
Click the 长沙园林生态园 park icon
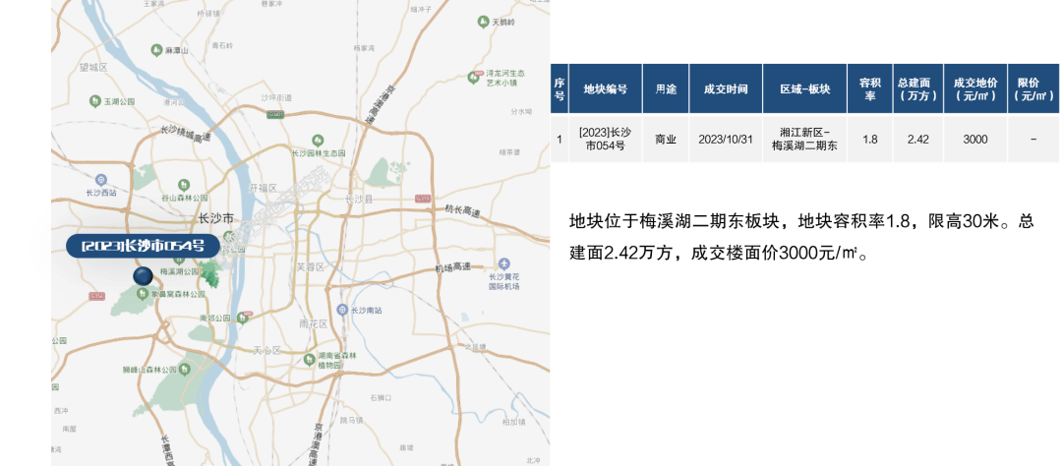coord(280,153)
